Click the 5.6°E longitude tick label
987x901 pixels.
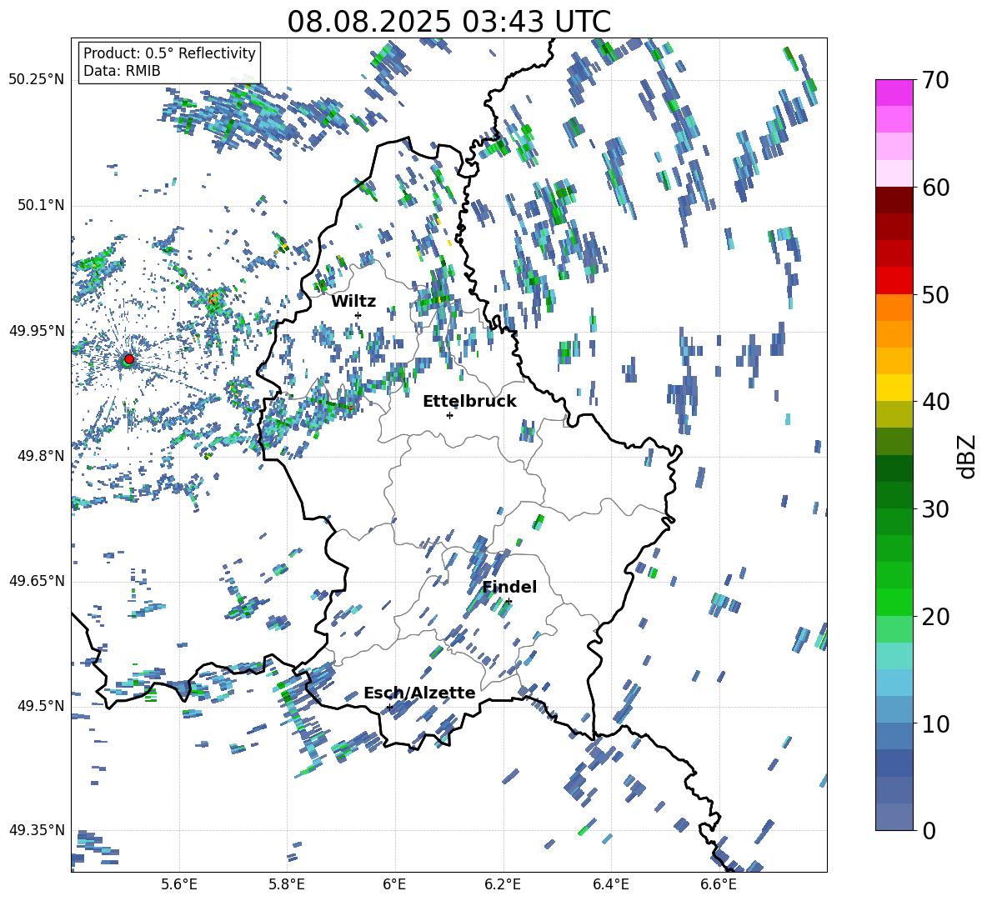[x=179, y=884]
